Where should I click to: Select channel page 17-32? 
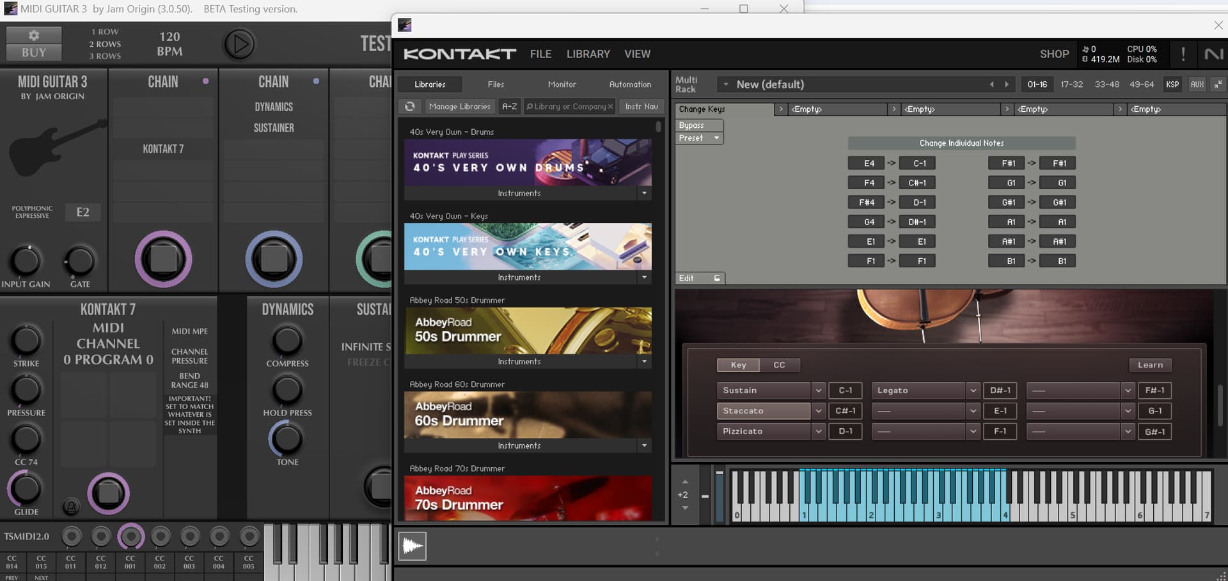click(x=1071, y=84)
